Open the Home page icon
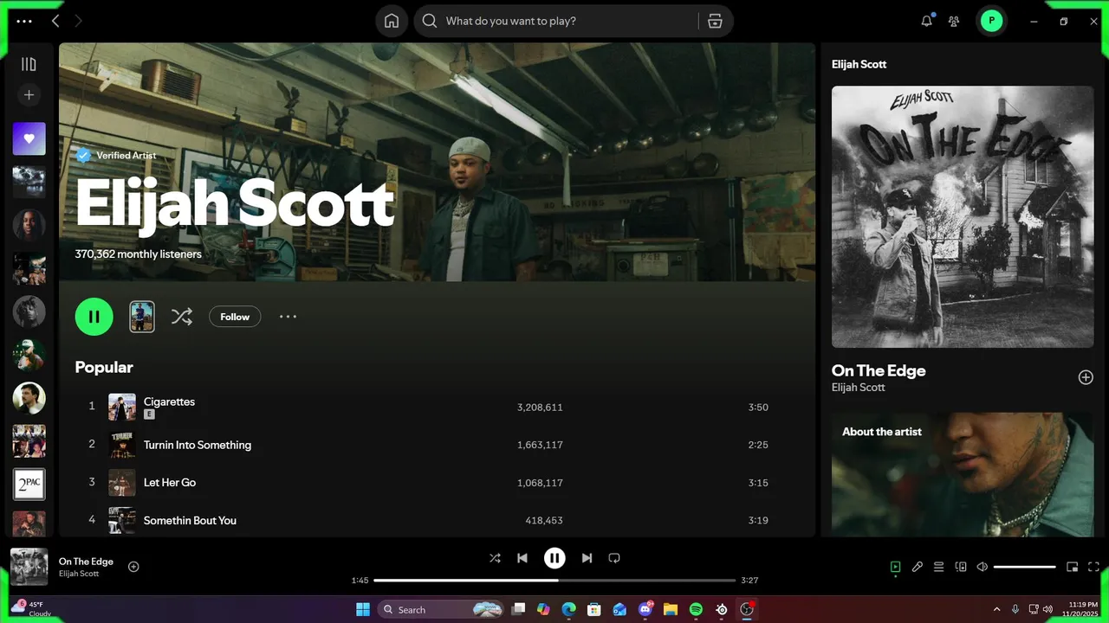This screenshot has height=623, width=1109. pyautogui.click(x=392, y=21)
